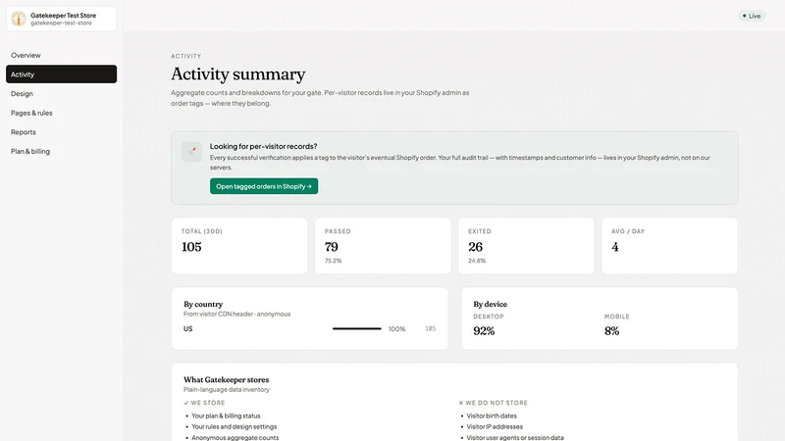Click the Gatekeeper Test Store logo icon
785x441 pixels.
click(19, 19)
